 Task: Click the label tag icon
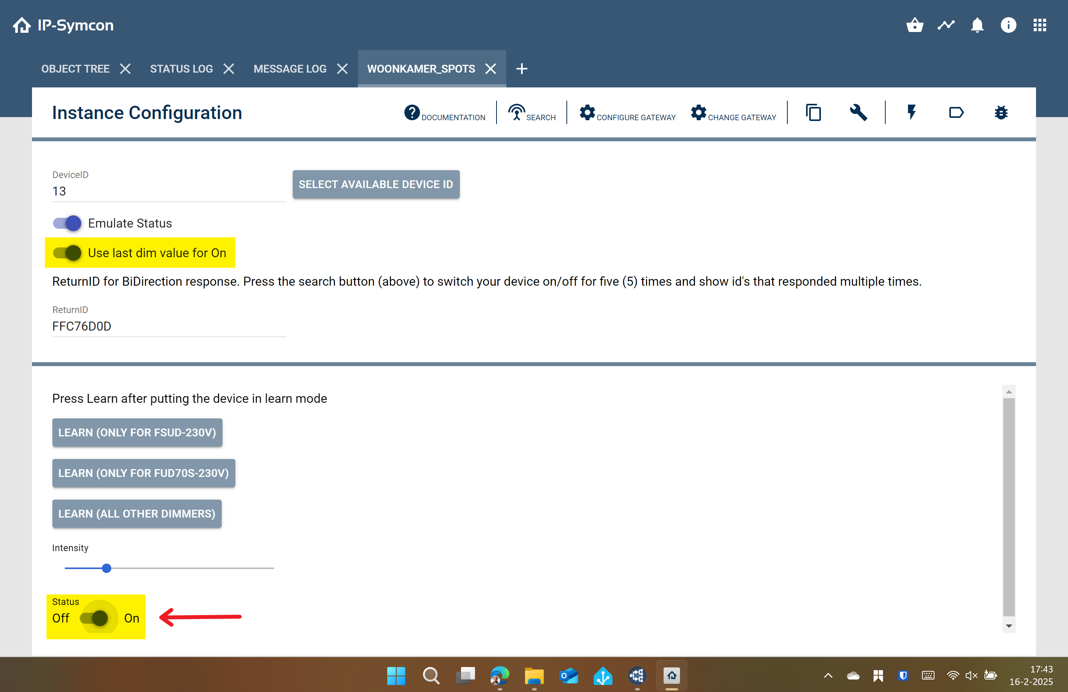pyautogui.click(x=956, y=112)
